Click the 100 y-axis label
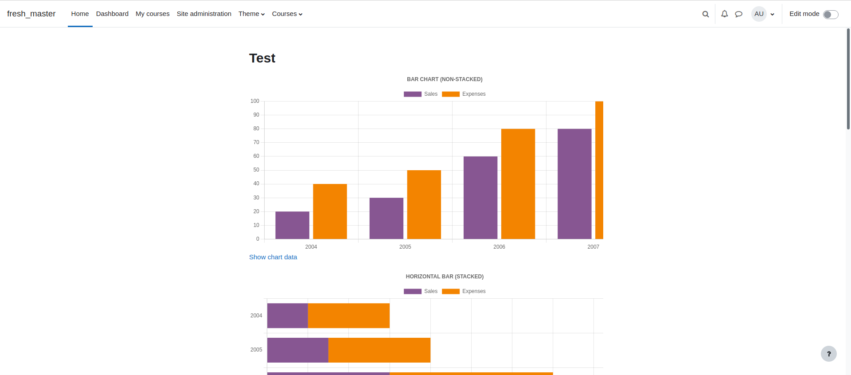Screen dimensions: 851x375 (x=255, y=101)
